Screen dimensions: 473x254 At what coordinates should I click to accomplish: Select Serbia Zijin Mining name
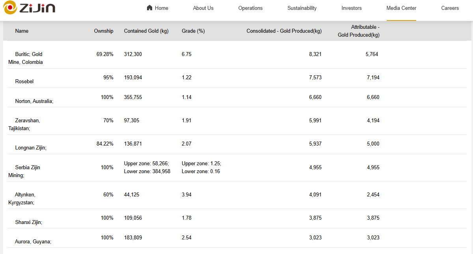(24, 171)
